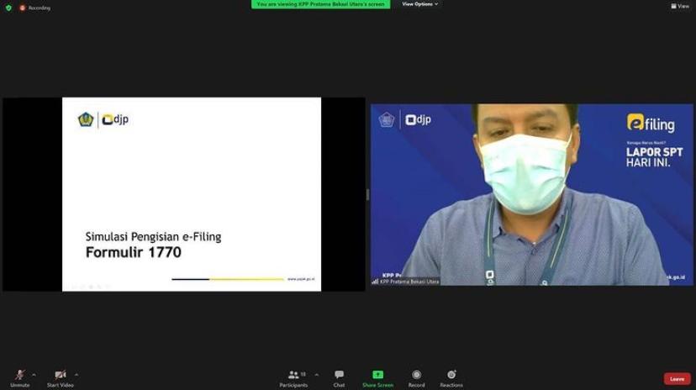Unmute the microphone
The width and height of the screenshot is (696, 390).
(x=19, y=376)
